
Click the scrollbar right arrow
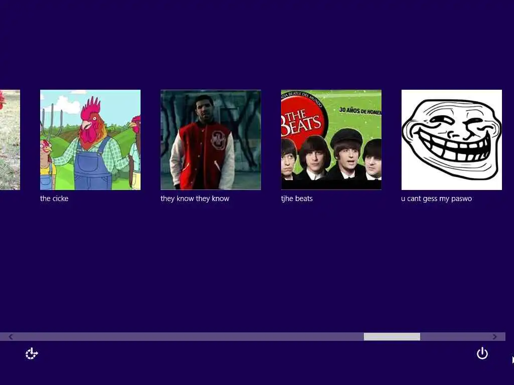(494, 336)
